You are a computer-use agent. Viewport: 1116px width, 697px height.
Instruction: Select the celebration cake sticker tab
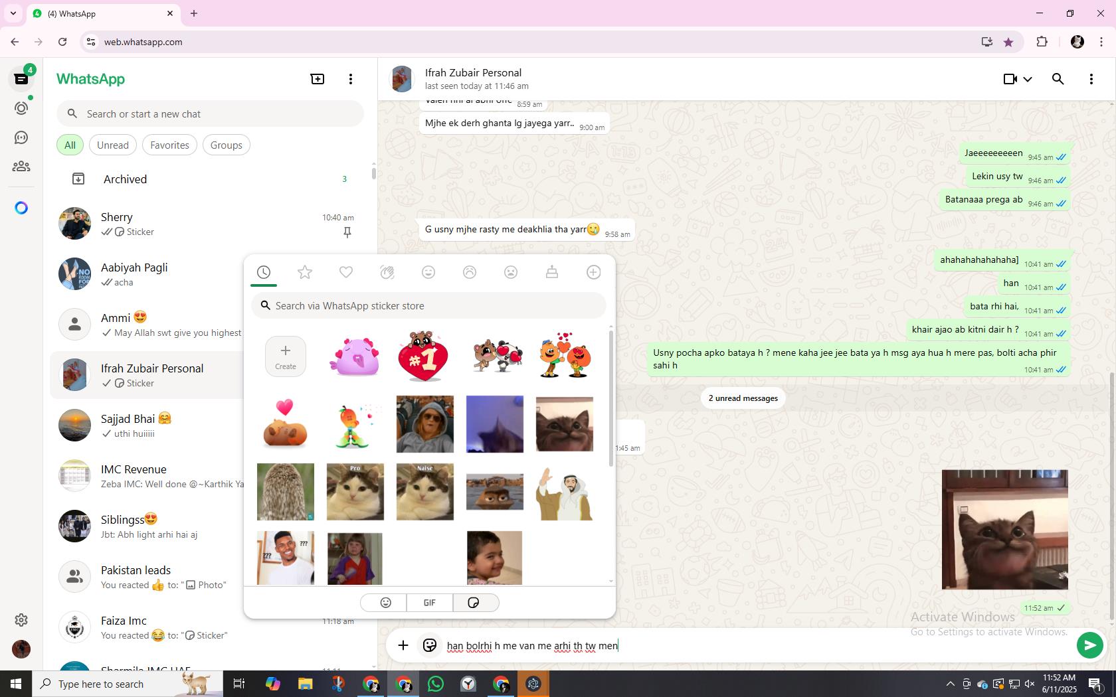552,272
